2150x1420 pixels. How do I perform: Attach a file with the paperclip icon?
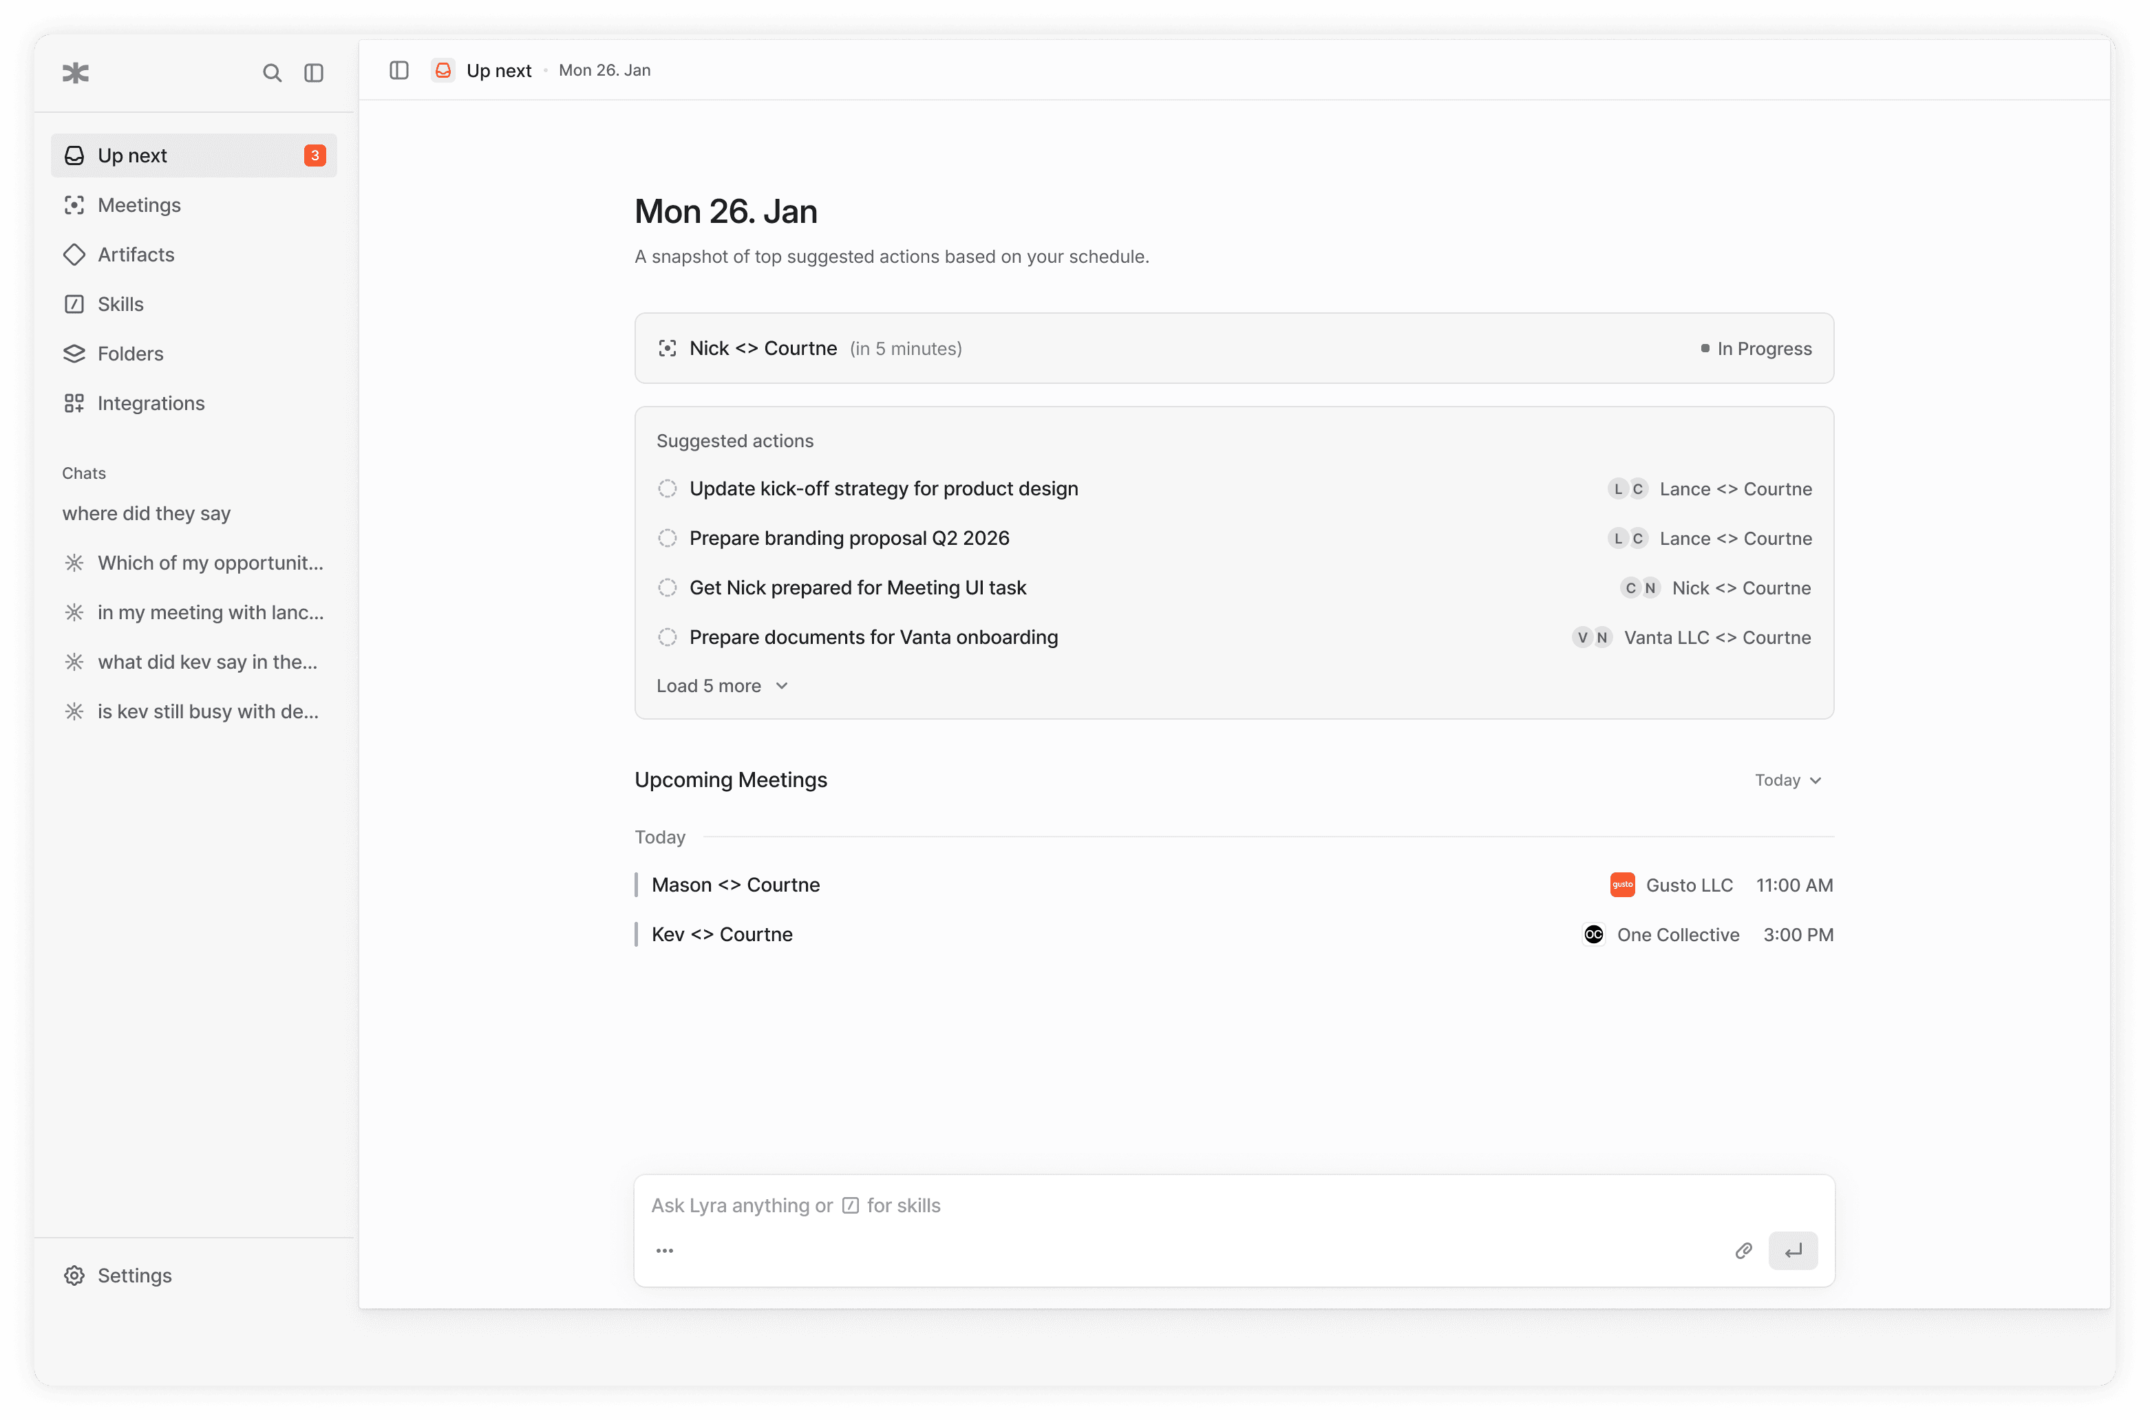tap(1743, 1251)
